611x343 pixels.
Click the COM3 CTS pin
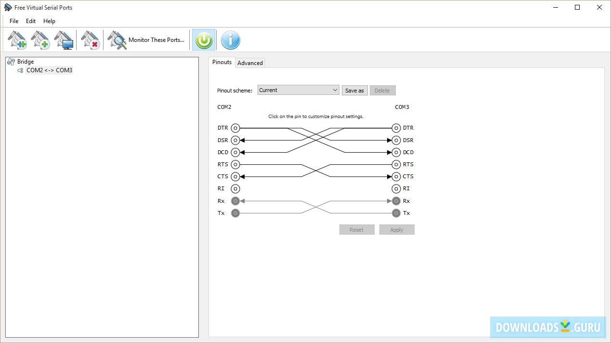click(396, 177)
